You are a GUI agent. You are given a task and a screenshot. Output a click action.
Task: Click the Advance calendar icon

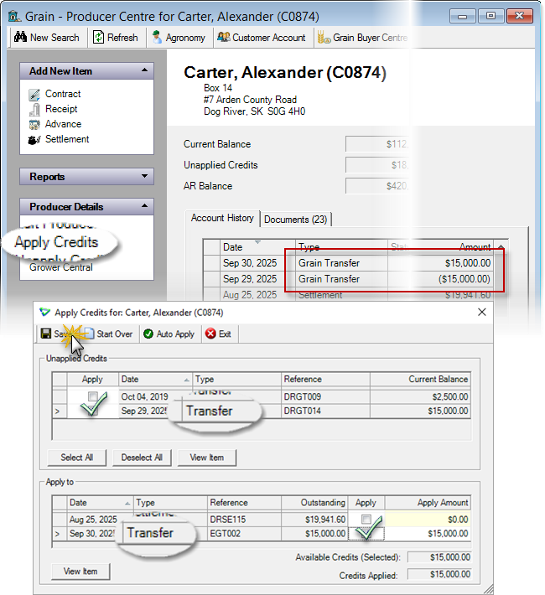pos(34,125)
